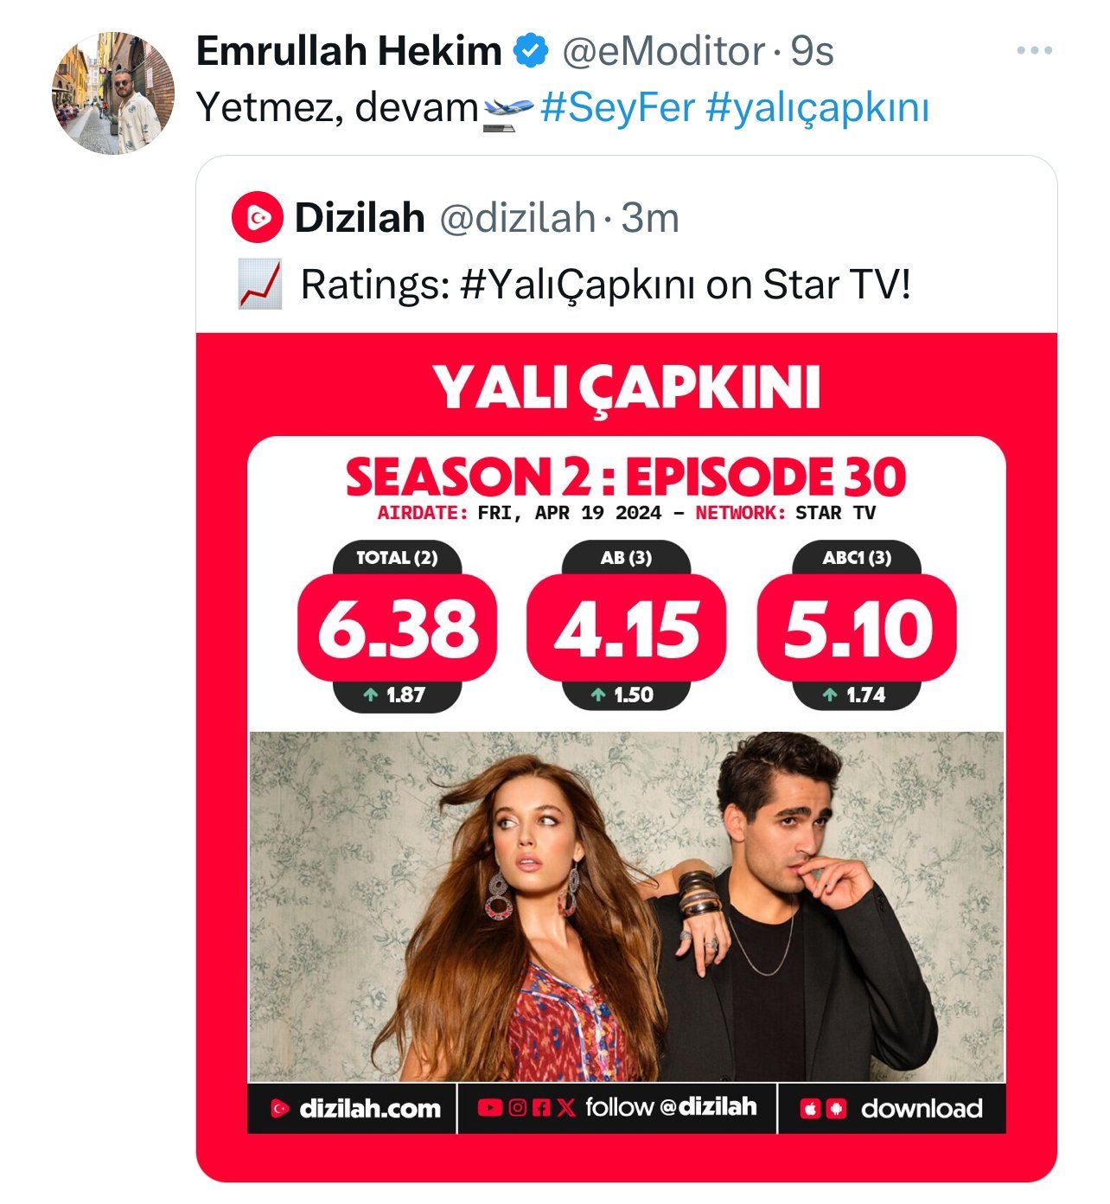Click the YouTube icon in banner
1110x1204 pixels.
pyautogui.click(x=489, y=1107)
